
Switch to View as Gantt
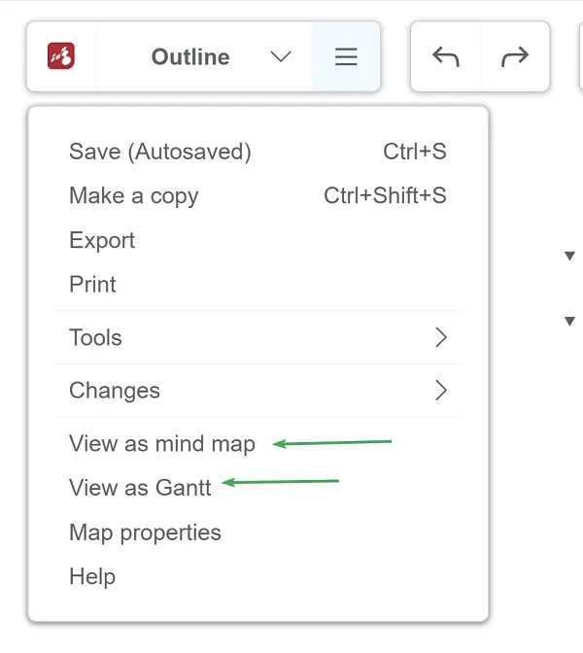coord(140,488)
